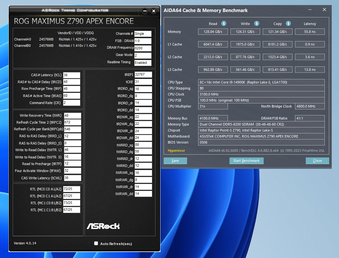
Task: Select the tRFCpb value field
Action: click(x=72, y=129)
